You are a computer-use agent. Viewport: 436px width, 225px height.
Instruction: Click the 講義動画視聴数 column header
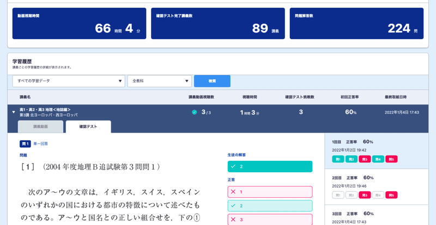point(201,97)
